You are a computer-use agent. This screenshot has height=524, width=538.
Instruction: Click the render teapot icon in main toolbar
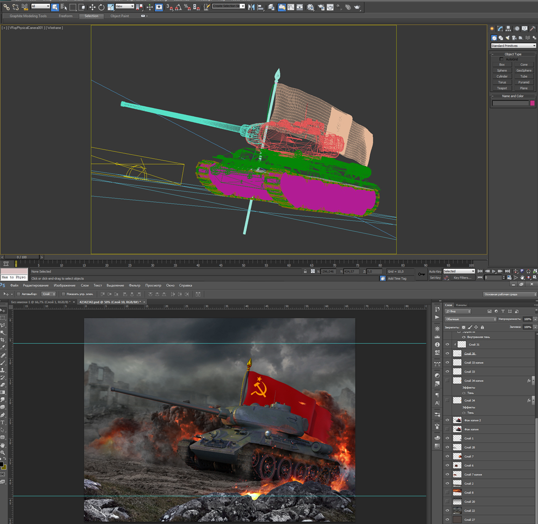click(357, 7)
